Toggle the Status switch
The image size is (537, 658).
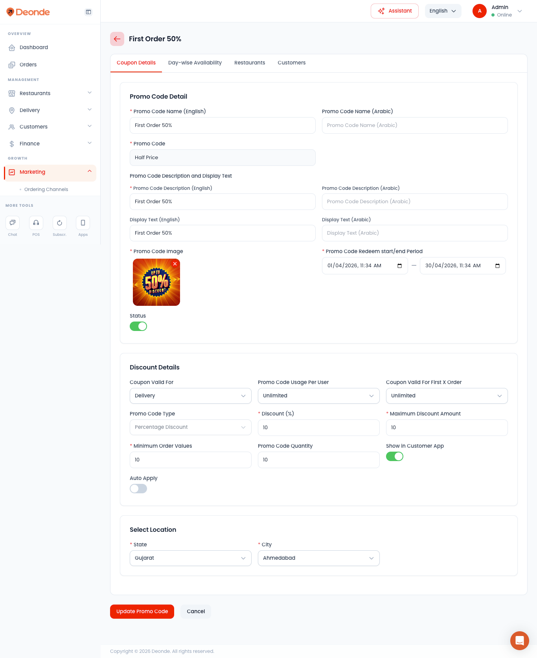coord(138,326)
